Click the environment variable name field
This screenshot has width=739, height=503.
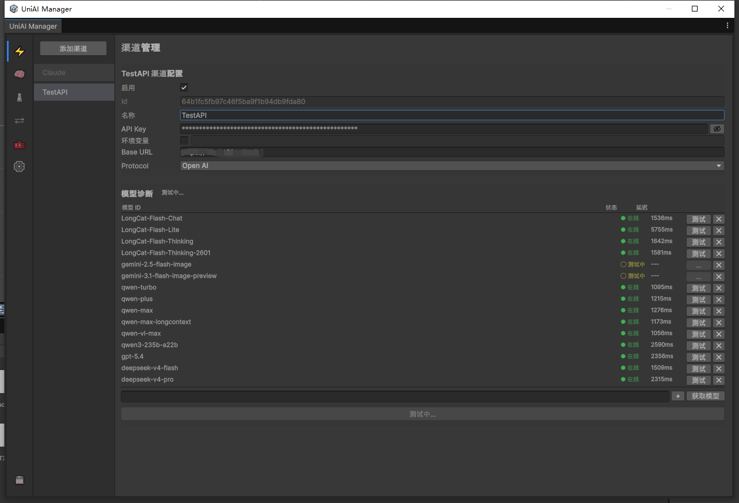pyautogui.click(x=458, y=140)
